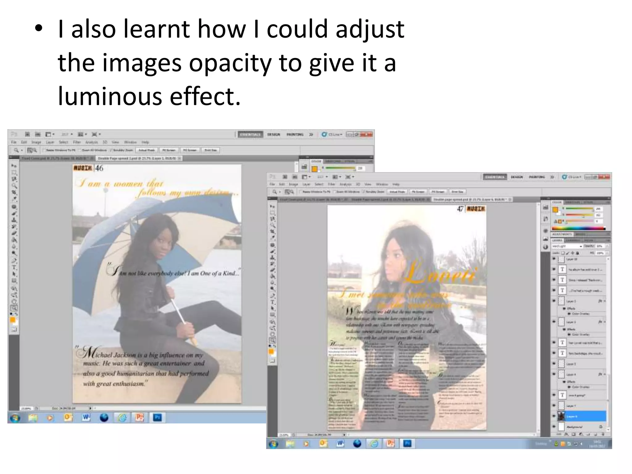Add a layer style using the fx icon below layers

(x=567, y=434)
